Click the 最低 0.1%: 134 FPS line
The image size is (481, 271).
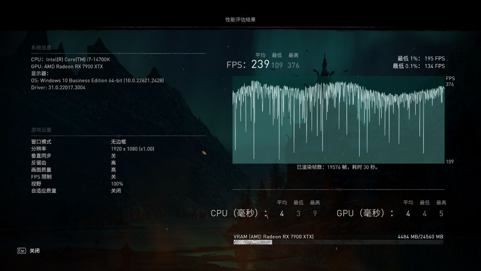click(x=419, y=66)
